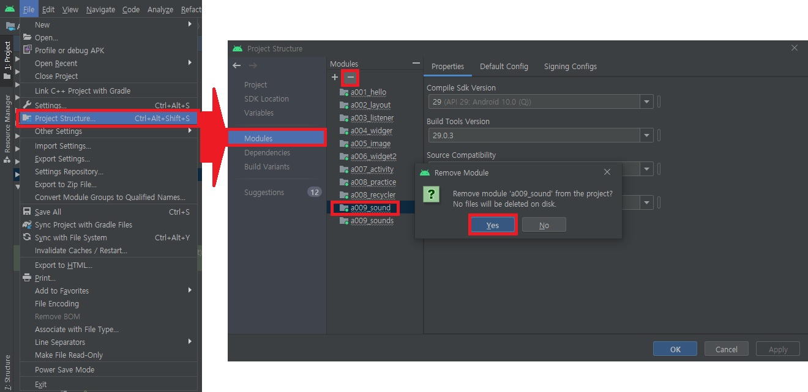Choose Project Structure... menu entry
This screenshot has height=392, width=808.
pos(108,118)
